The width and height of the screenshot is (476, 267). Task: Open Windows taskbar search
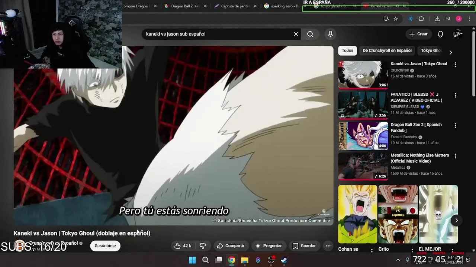206,260
